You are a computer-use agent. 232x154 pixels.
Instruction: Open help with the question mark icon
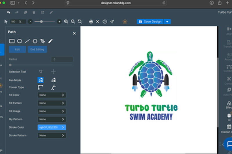click(x=105, y=22)
